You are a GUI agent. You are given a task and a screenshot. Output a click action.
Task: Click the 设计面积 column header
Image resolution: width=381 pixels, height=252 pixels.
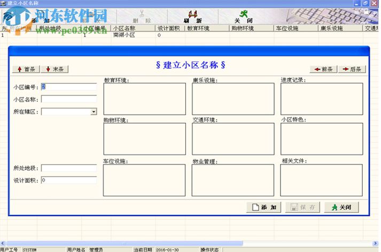click(170, 28)
